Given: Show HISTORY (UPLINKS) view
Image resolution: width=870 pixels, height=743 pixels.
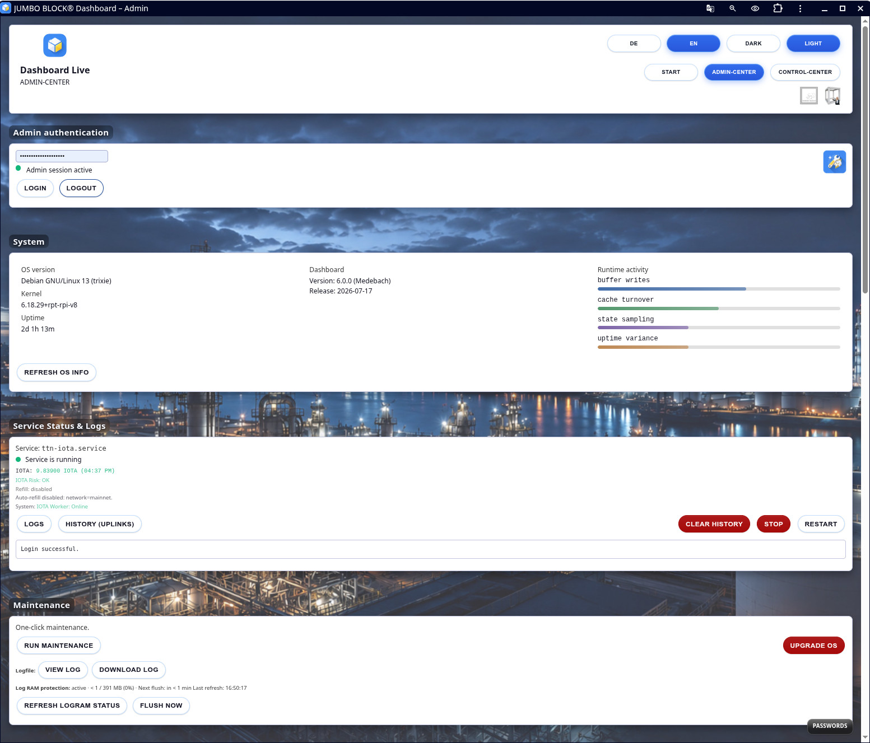Looking at the screenshot, I should click(x=100, y=524).
